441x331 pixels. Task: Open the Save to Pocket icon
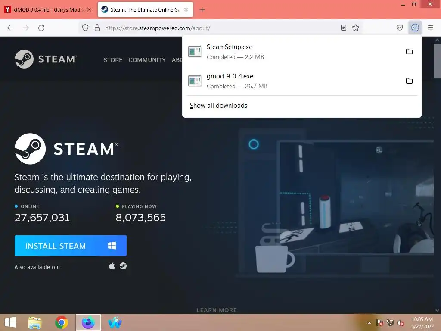point(400,28)
